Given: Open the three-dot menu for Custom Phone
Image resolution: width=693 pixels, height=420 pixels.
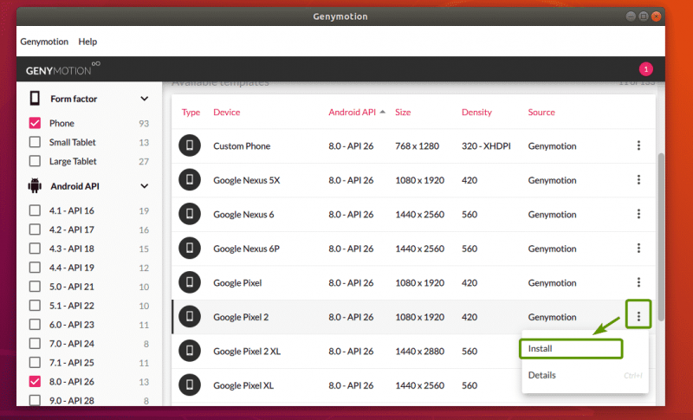Looking at the screenshot, I should point(638,145).
